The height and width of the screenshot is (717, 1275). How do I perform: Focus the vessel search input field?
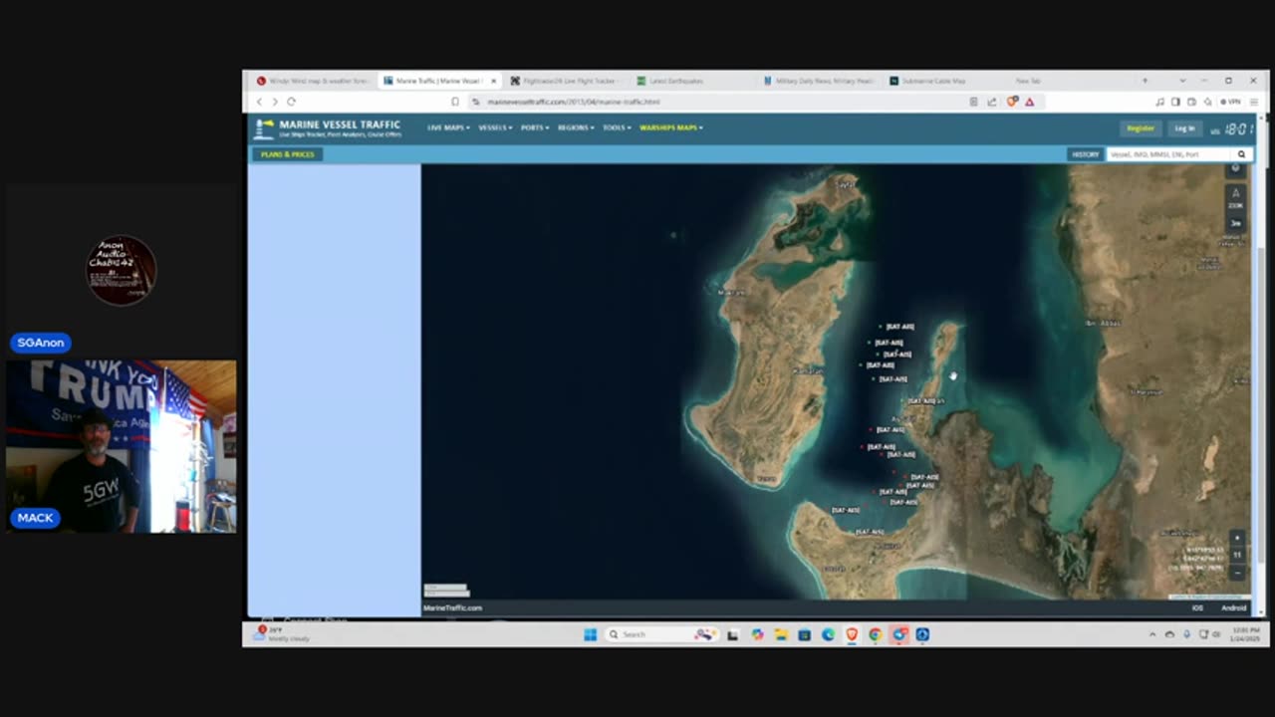(x=1169, y=154)
